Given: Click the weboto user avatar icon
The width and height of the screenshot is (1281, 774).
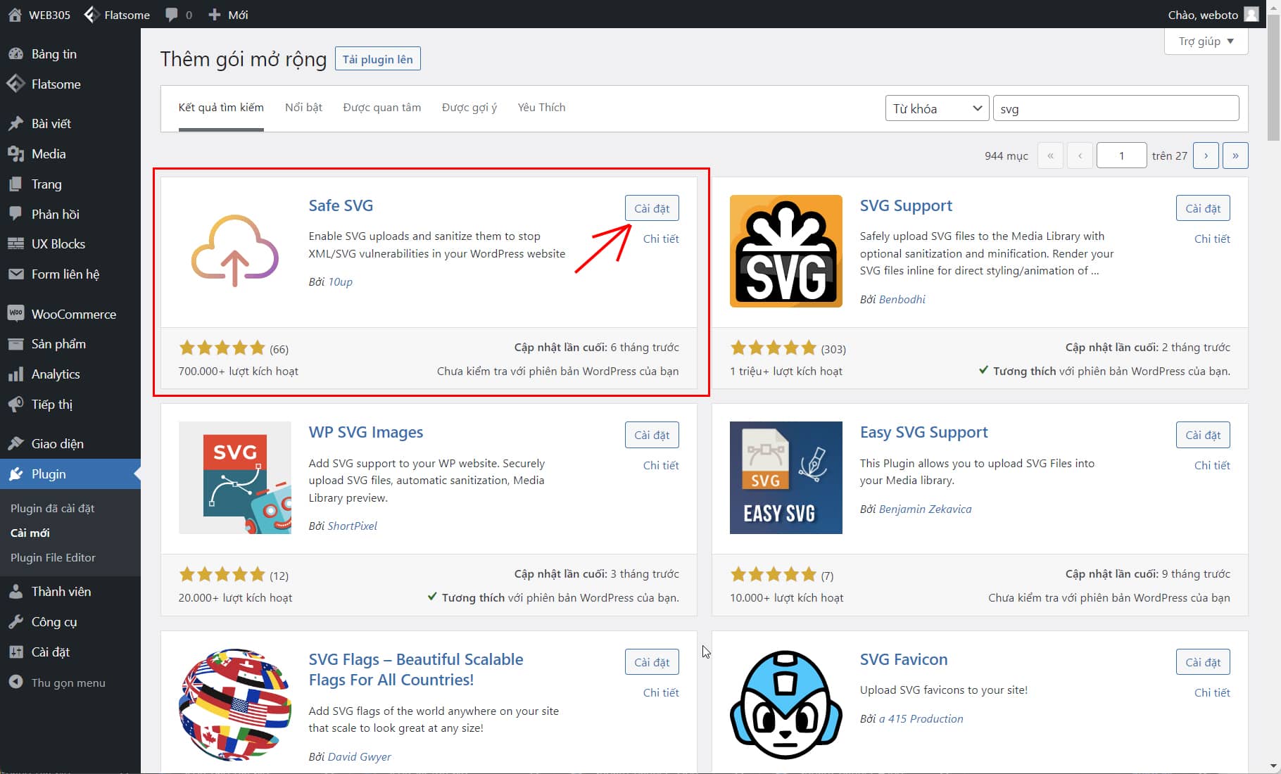Looking at the screenshot, I should [1251, 14].
